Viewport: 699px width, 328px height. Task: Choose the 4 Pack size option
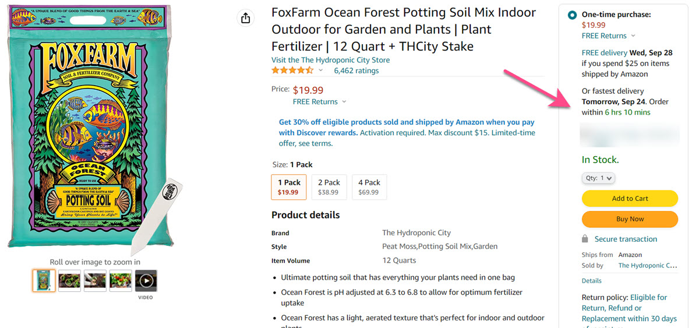[369, 187]
